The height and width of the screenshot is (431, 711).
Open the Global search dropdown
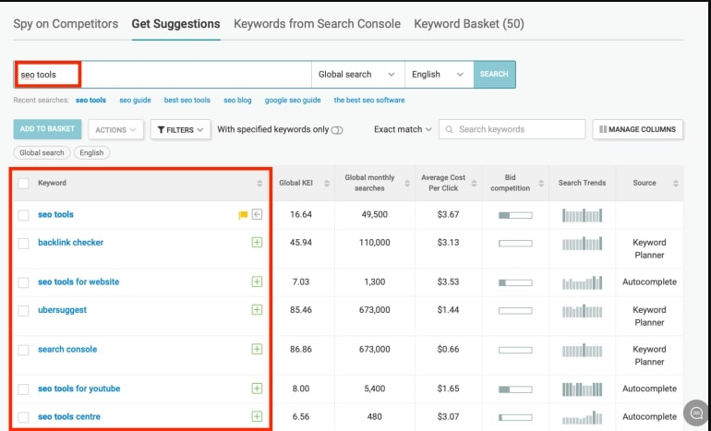coord(357,75)
